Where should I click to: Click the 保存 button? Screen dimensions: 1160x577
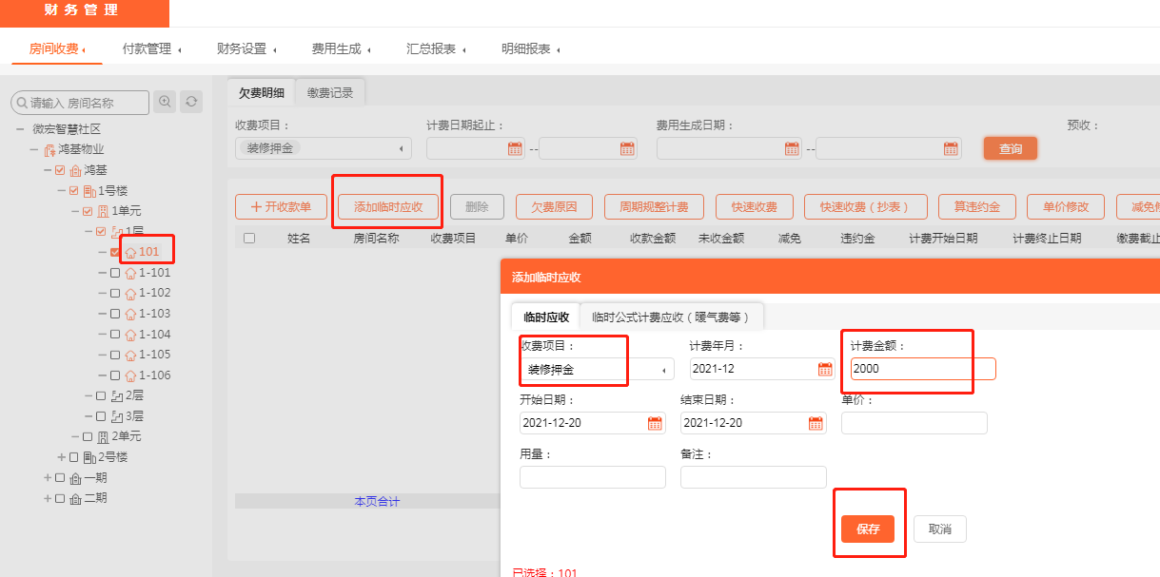pos(867,529)
